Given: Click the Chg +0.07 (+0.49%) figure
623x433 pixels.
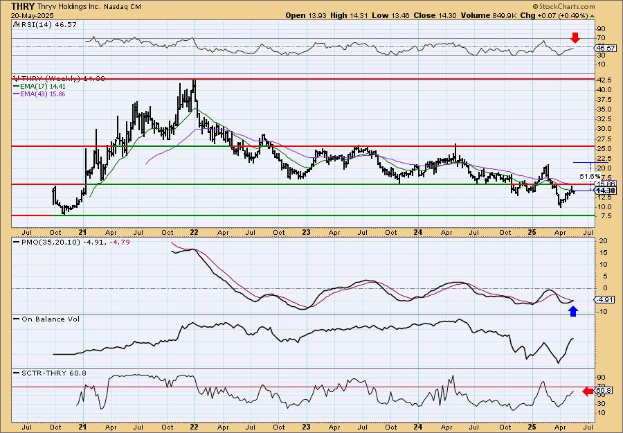Looking at the screenshot, I should (x=554, y=15).
